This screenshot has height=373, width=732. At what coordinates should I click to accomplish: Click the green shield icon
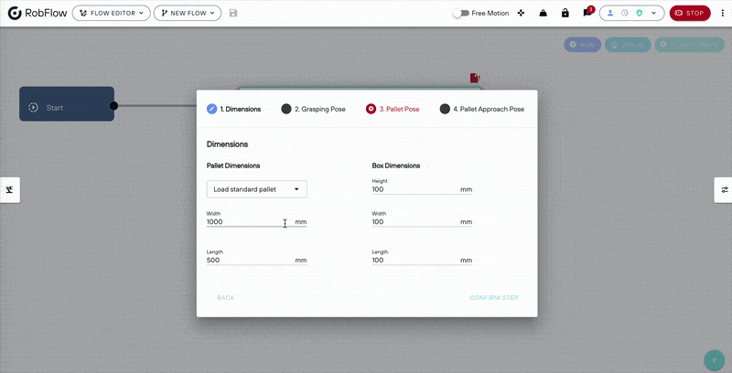pyautogui.click(x=639, y=13)
